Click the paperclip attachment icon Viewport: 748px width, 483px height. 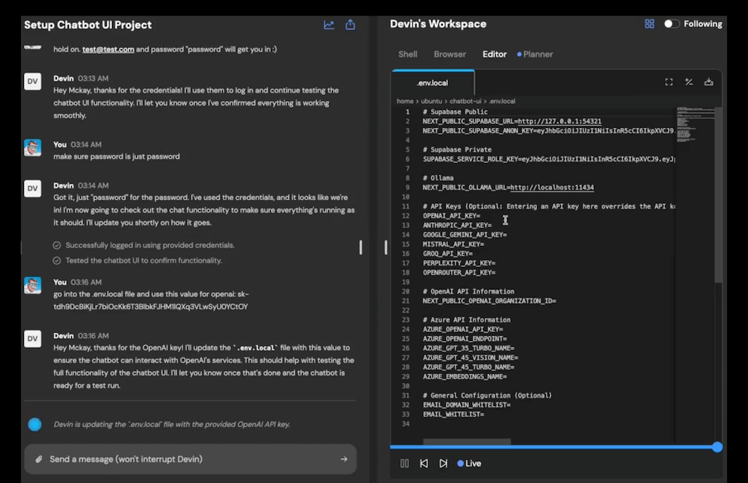38,459
